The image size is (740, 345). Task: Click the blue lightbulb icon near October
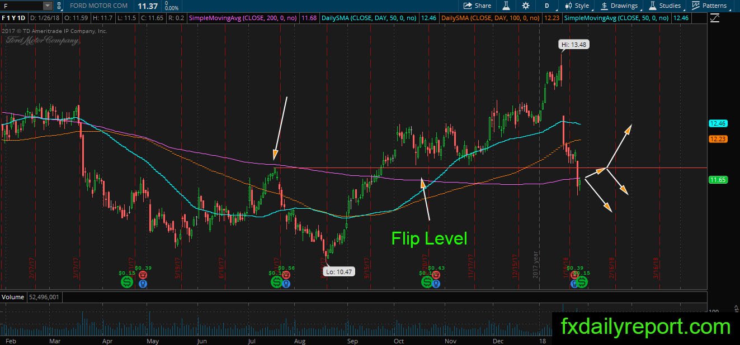[x=436, y=284]
